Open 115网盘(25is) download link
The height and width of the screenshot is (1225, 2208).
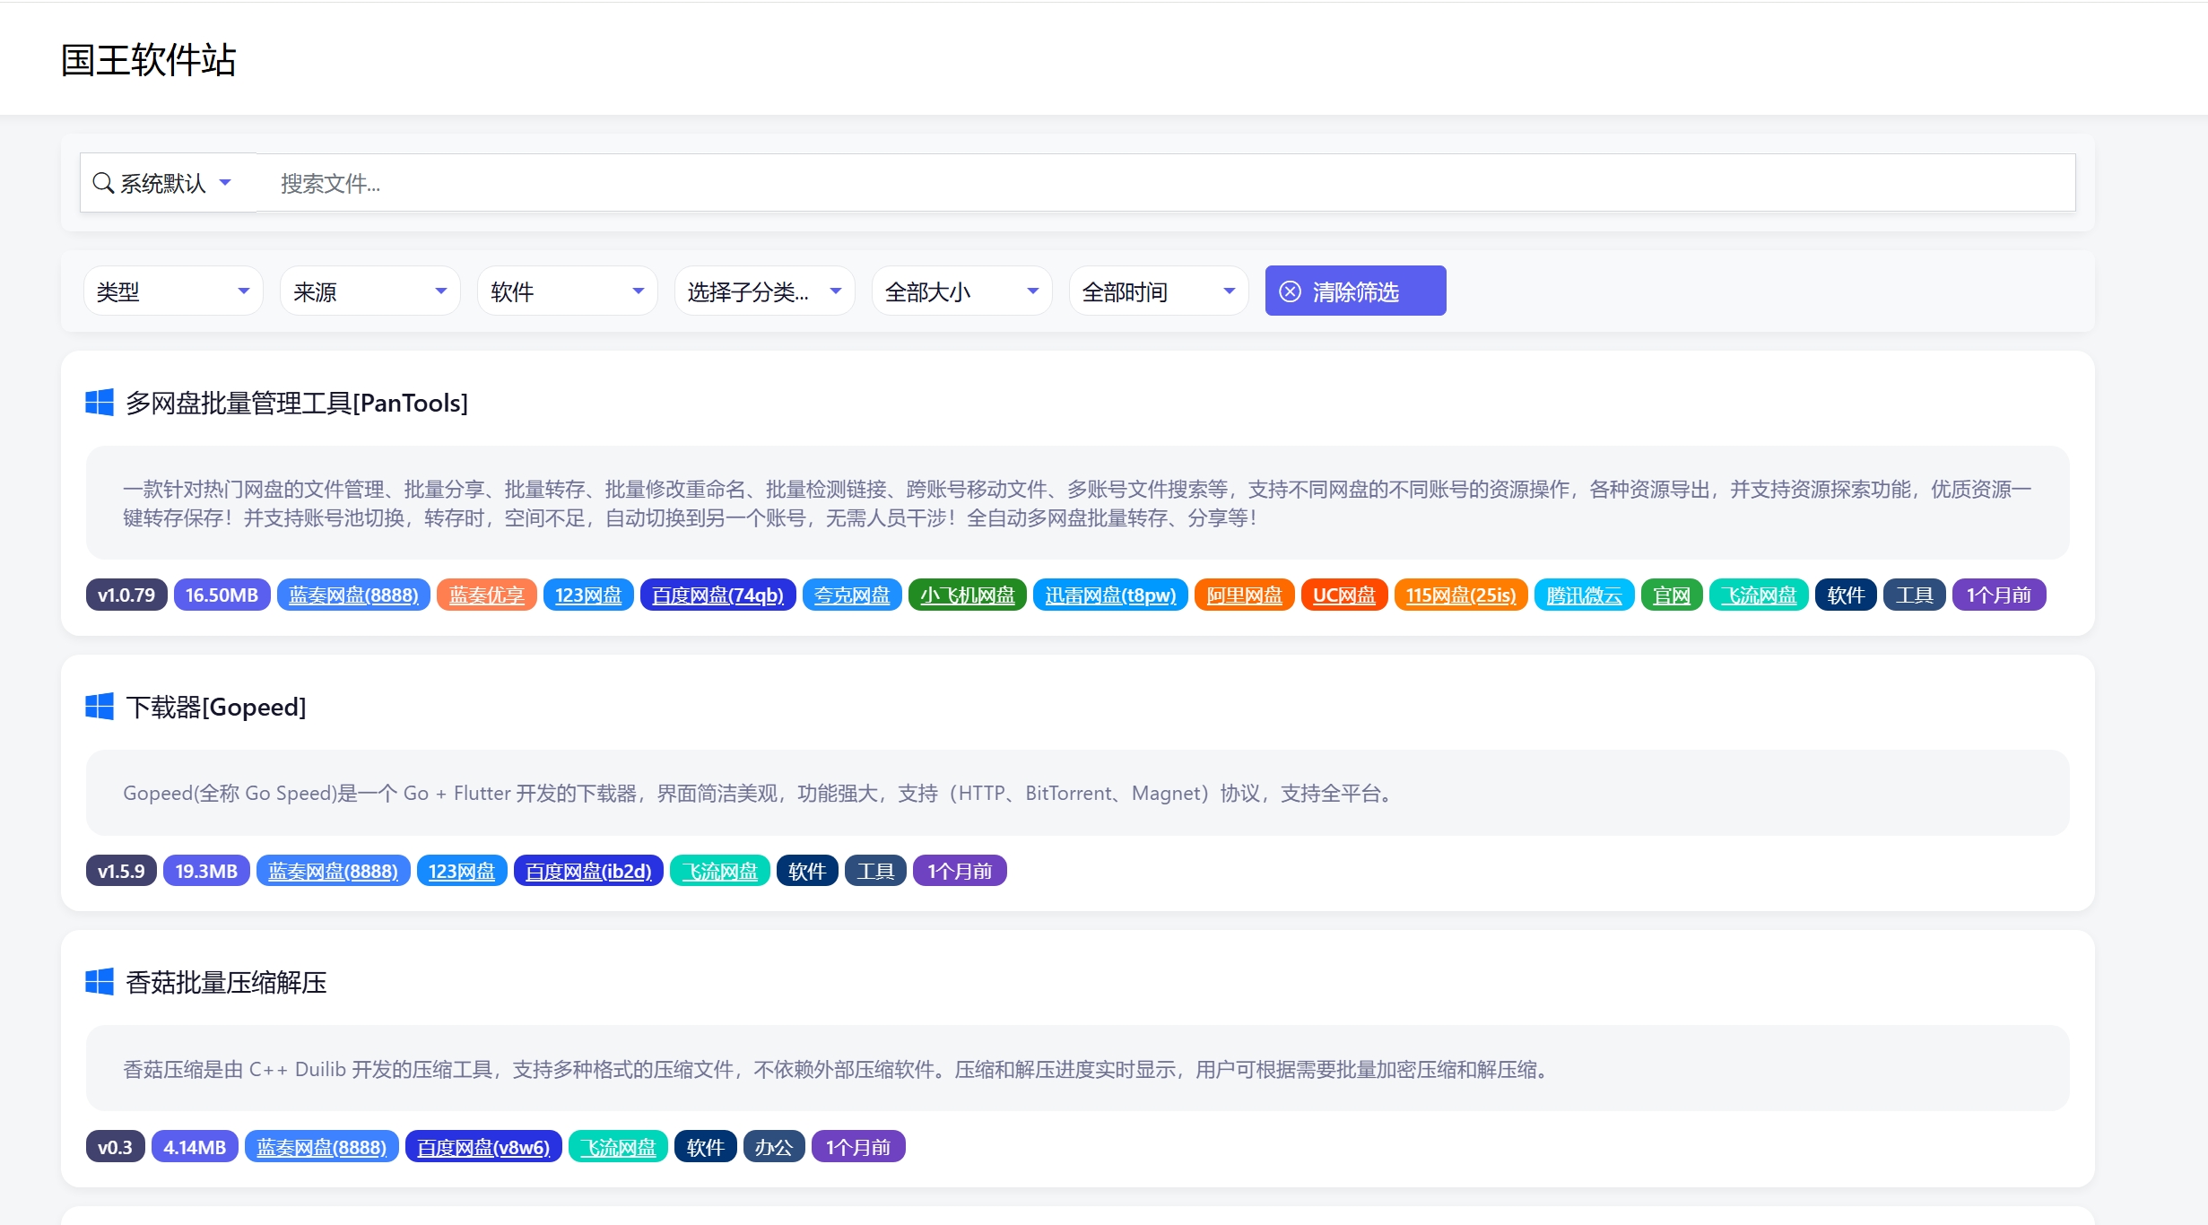1461,595
